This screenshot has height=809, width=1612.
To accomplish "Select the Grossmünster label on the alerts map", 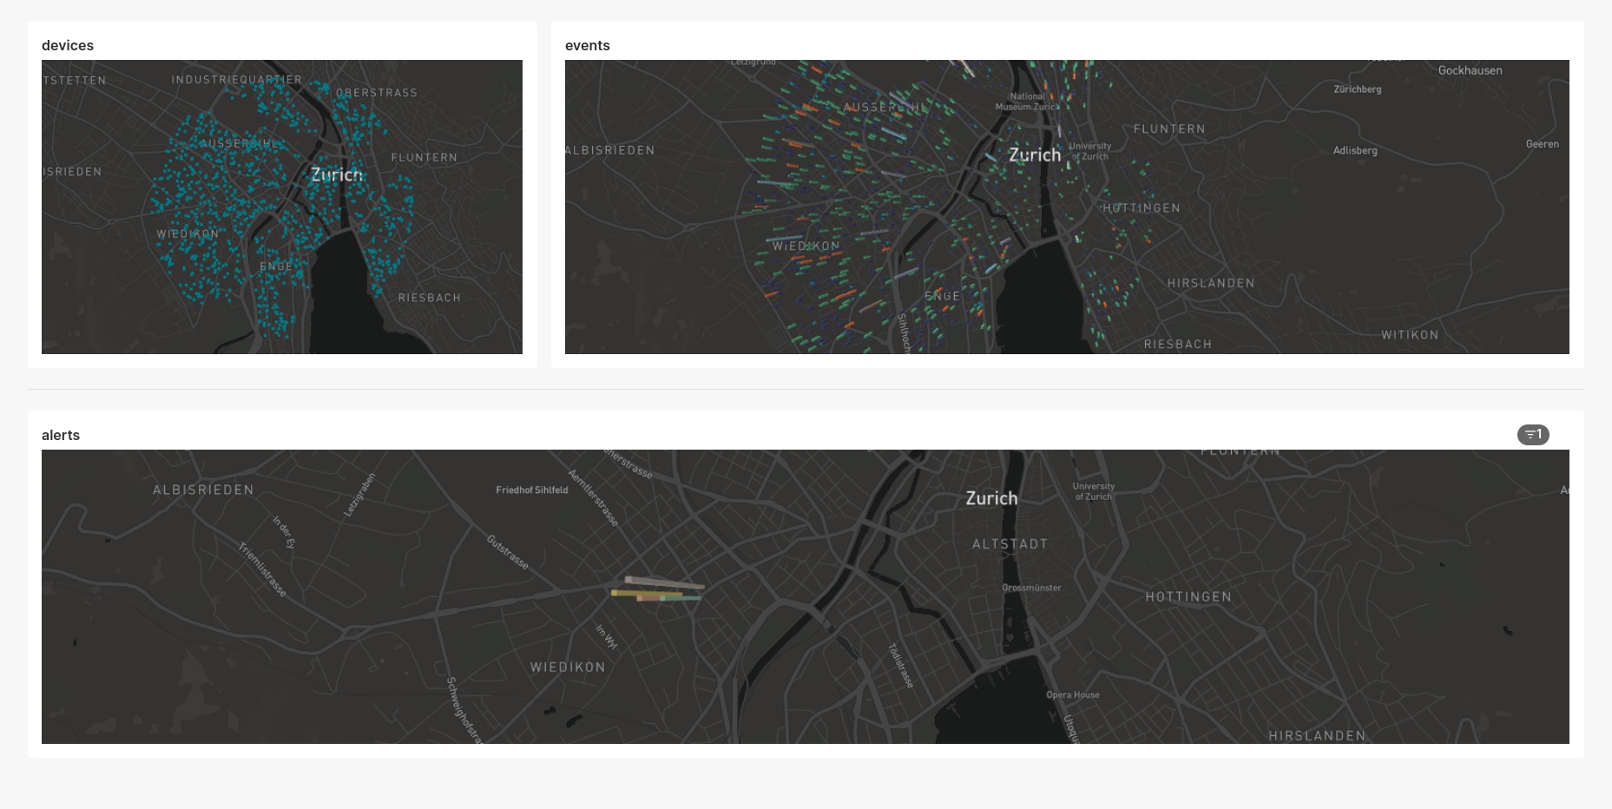I will tap(1032, 588).
